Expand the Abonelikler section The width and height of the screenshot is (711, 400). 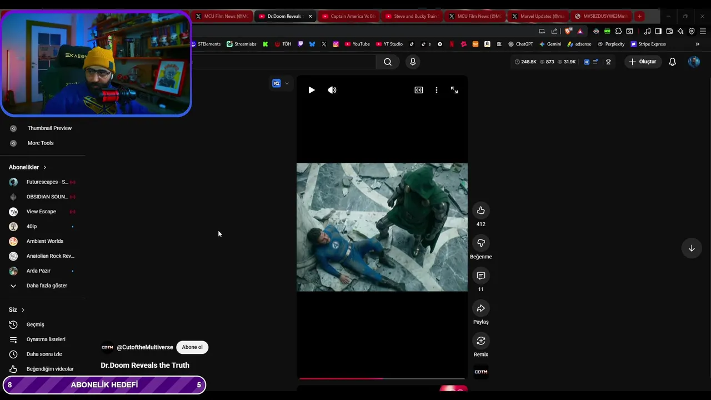28,167
